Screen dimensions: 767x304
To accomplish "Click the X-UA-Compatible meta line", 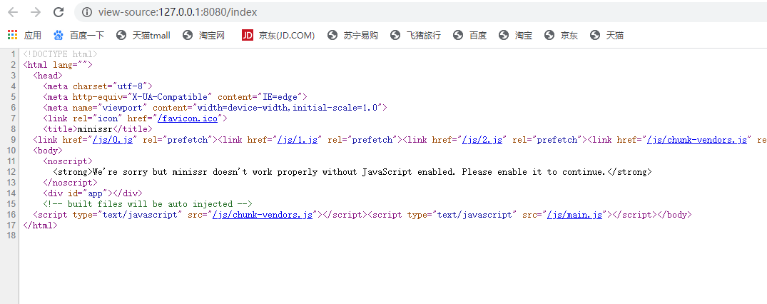I will pos(175,97).
